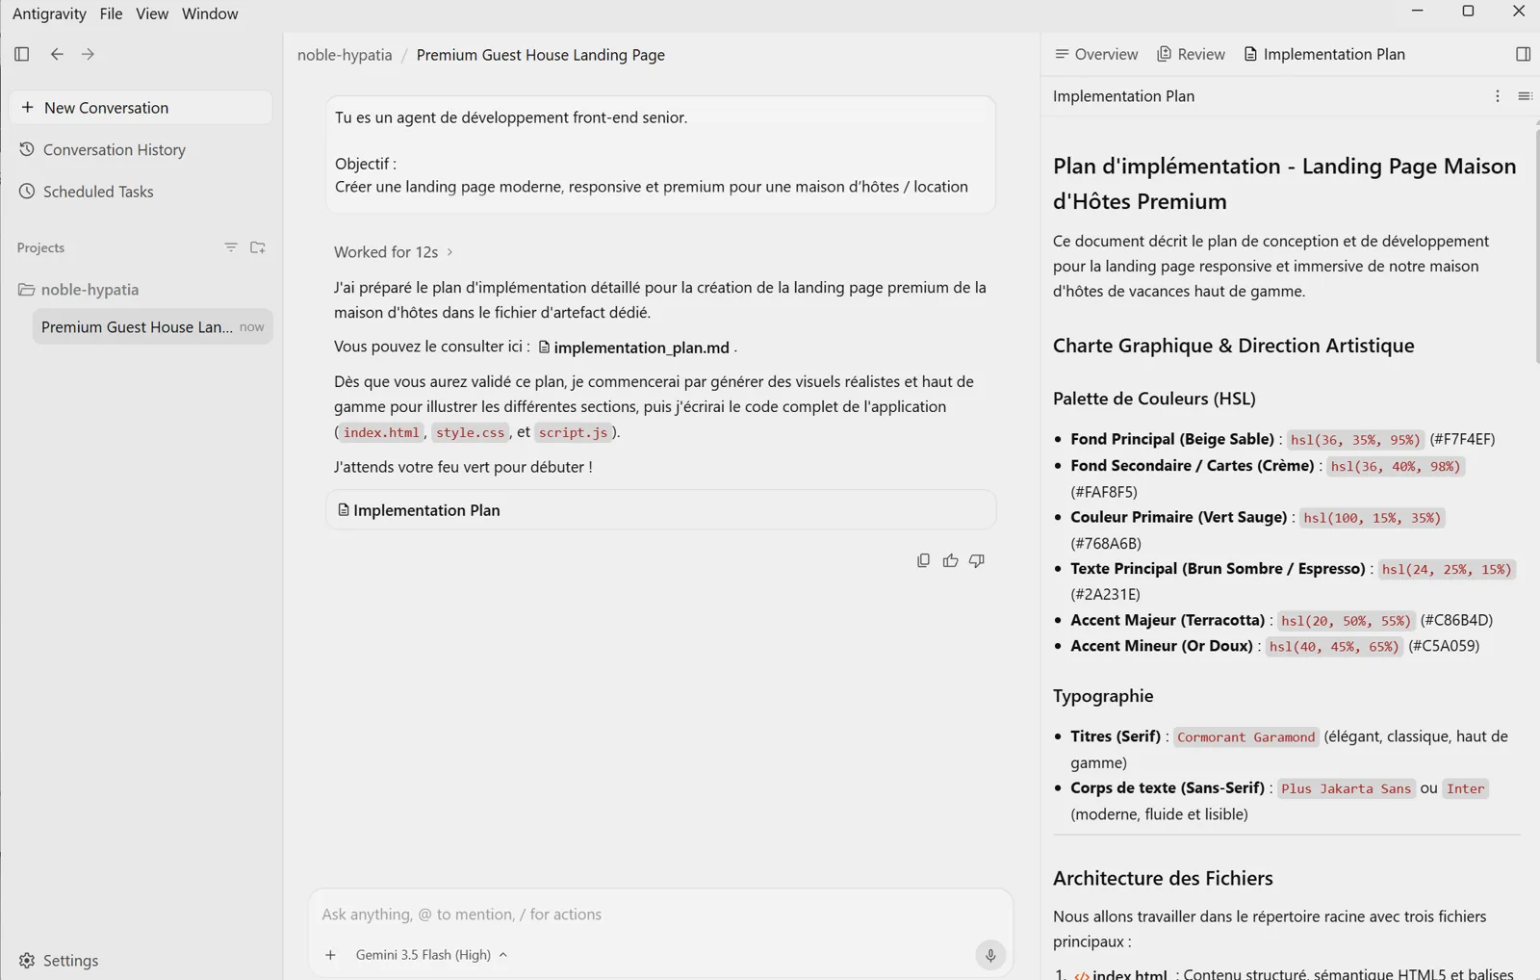
Task: Click the Cormorant Garamond font chip
Action: pyautogui.click(x=1245, y=737)
